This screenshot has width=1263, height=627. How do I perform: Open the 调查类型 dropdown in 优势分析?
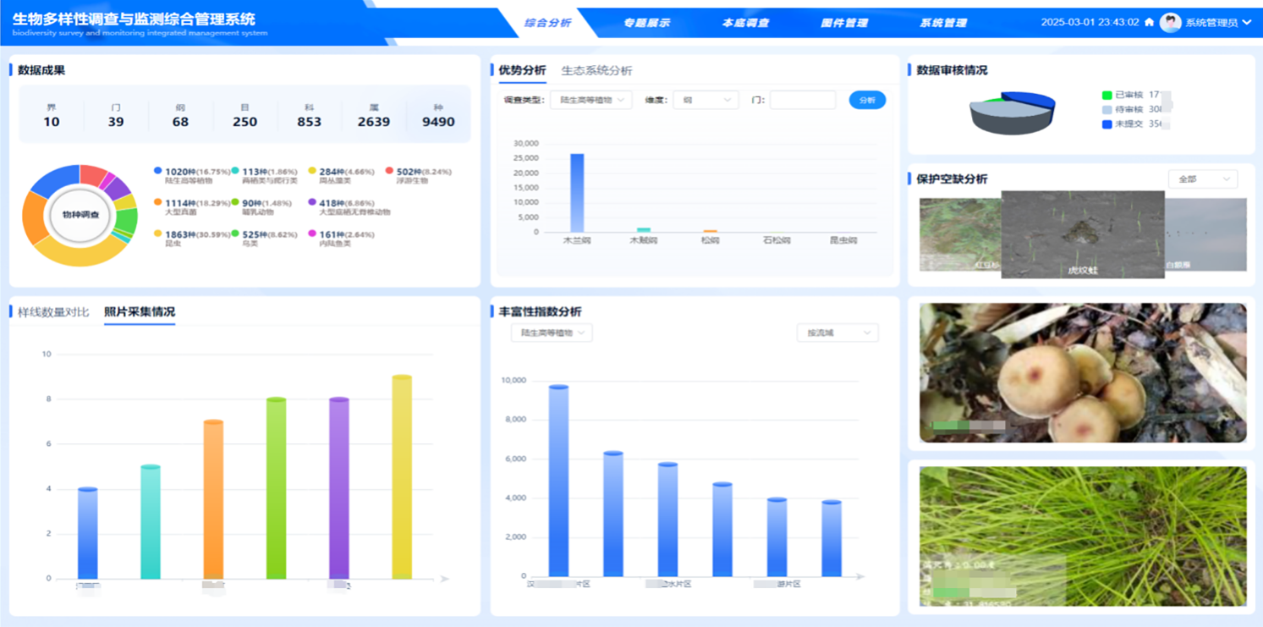[590, 100]
